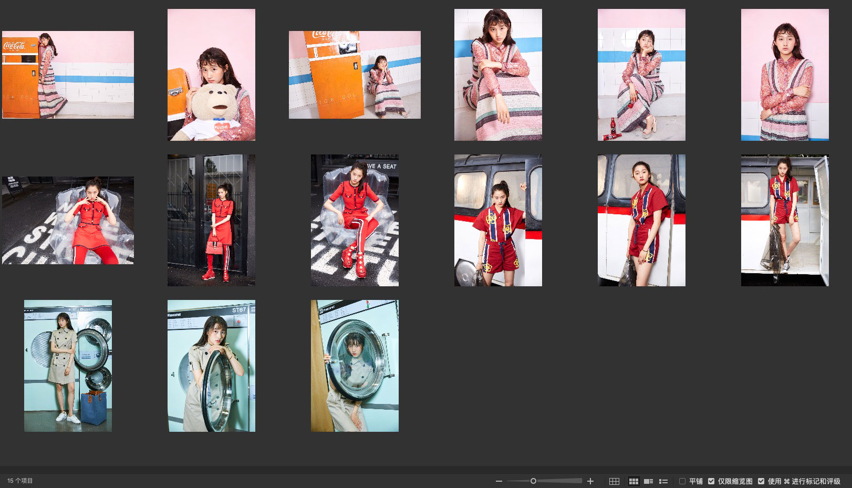This screenshot has height=488, width=852.
Task: Toggle 使用 ⌘ 进行标记和评级 checkbox
Action: click(761, 481)
